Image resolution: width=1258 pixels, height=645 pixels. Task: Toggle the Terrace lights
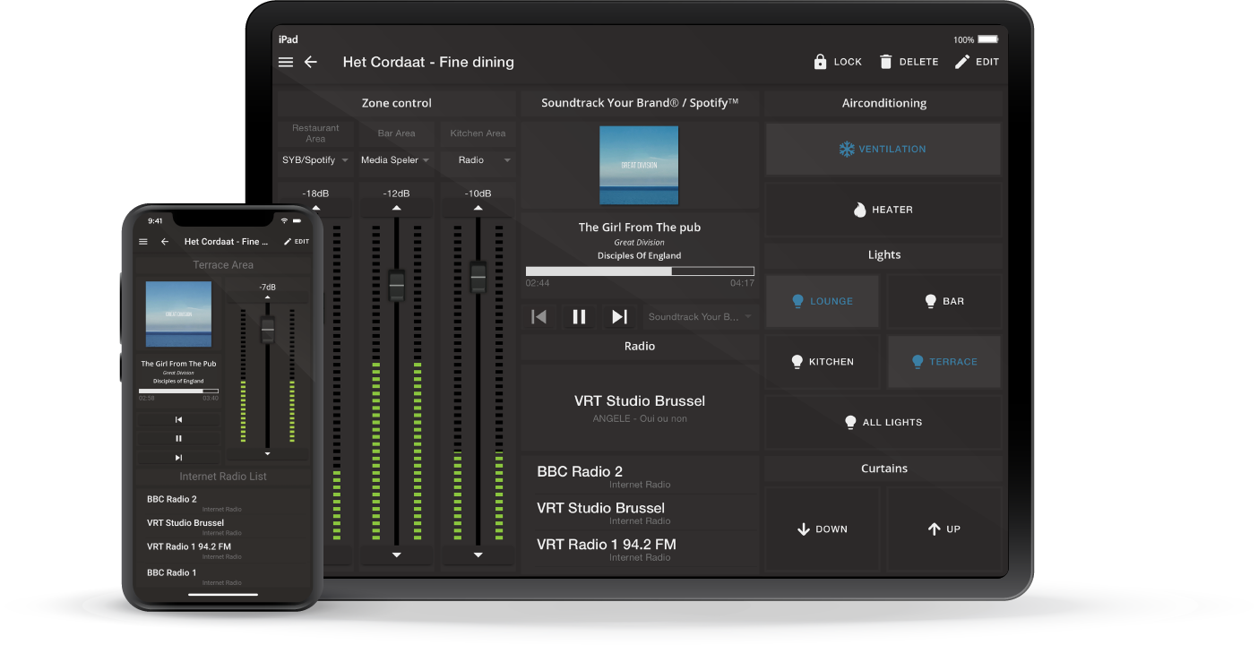(x=944, y=362)
